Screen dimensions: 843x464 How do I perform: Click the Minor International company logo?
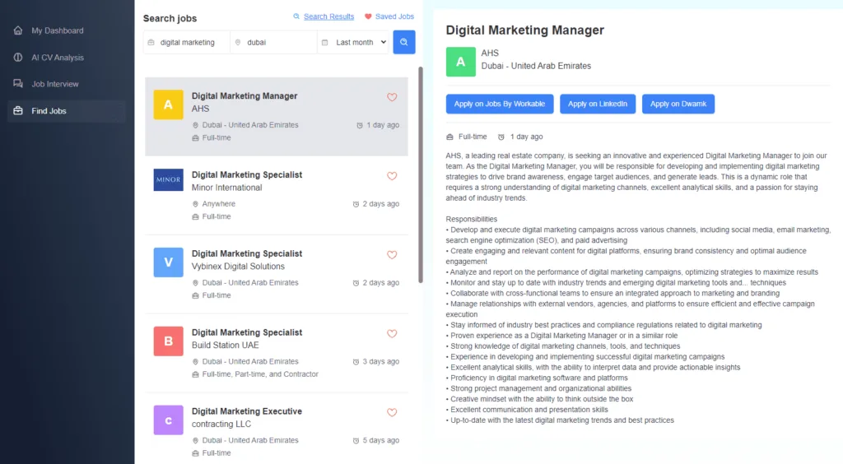(x=168, y=180)
